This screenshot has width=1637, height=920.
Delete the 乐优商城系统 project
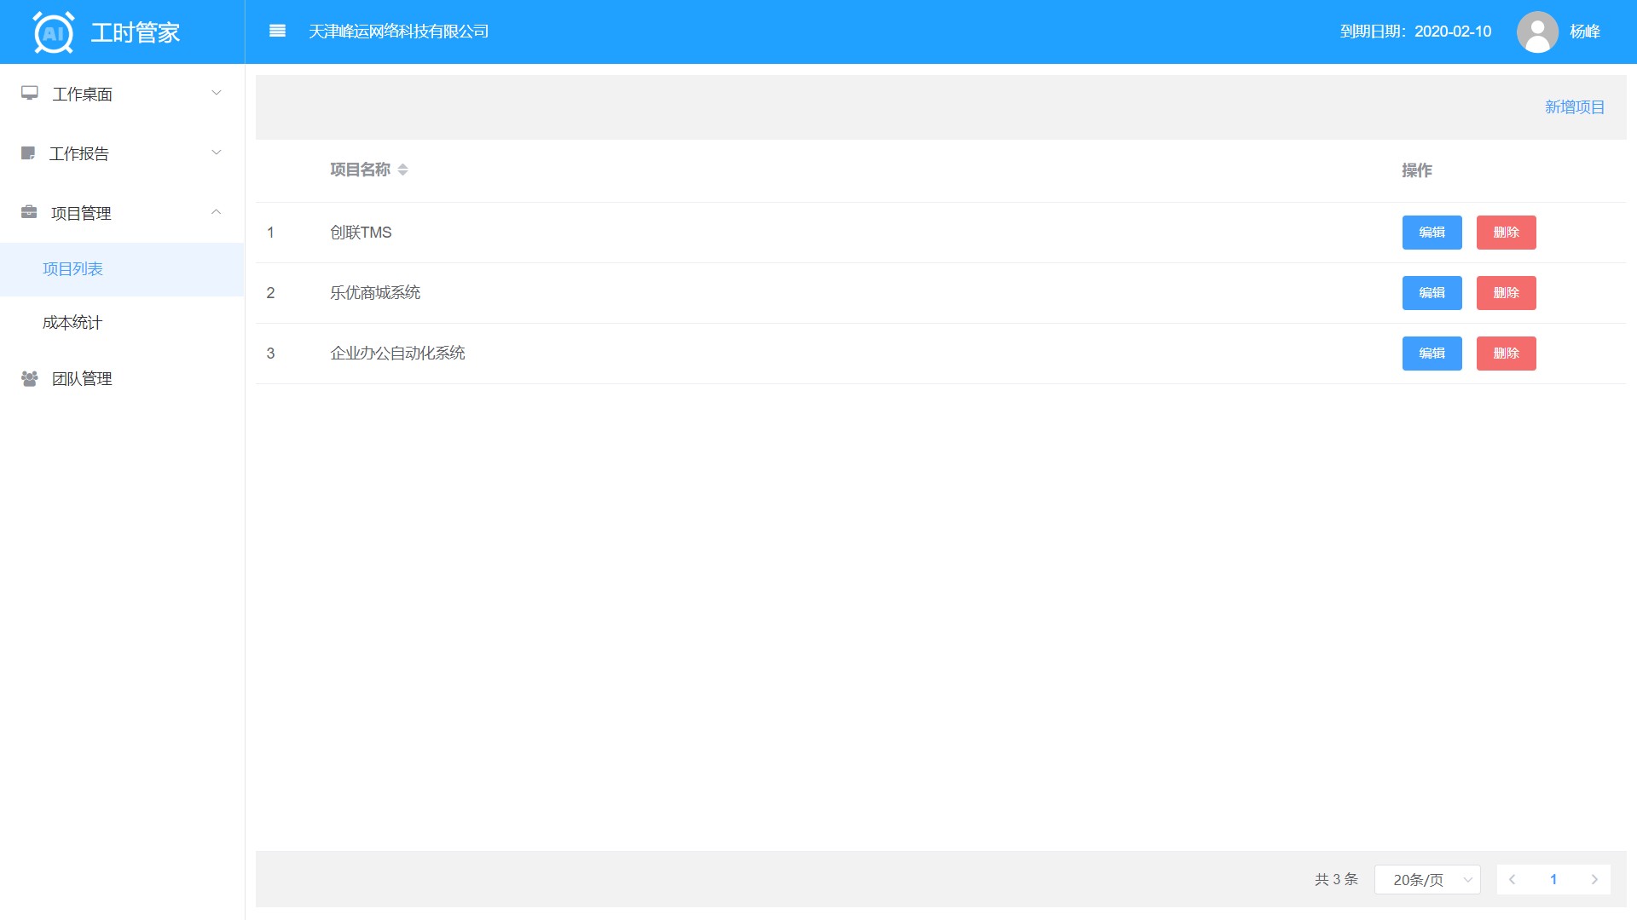[x=1506, y=293]
